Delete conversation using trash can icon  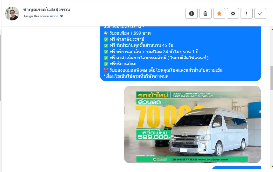(x=206, y=13)
